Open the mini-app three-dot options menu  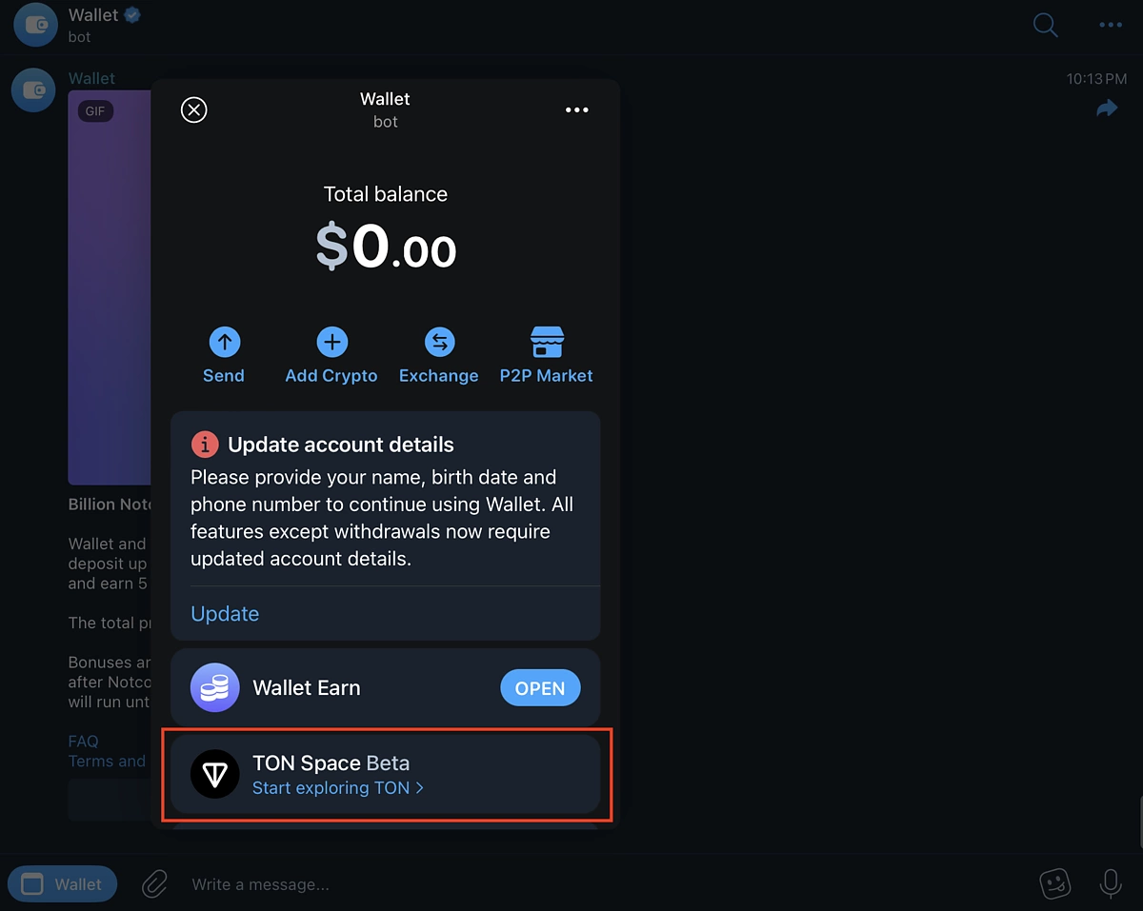[x=576, y=109]
